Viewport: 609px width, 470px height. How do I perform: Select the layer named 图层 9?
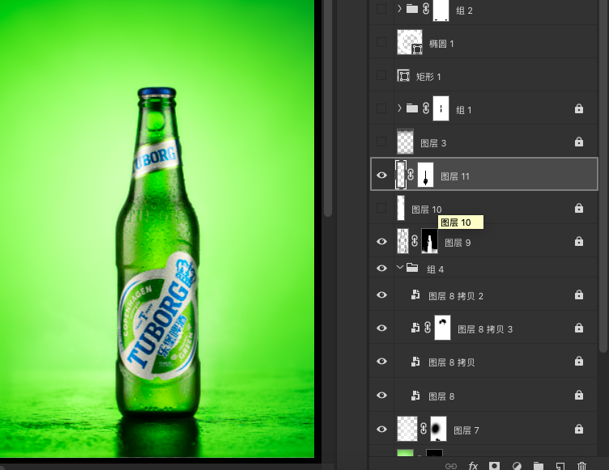click(457, 243)
